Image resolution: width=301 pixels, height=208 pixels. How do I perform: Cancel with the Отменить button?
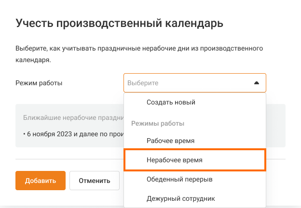(94, 181)
